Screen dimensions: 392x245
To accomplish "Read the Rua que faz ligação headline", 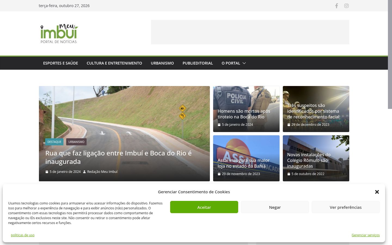I will coord(118,157).
